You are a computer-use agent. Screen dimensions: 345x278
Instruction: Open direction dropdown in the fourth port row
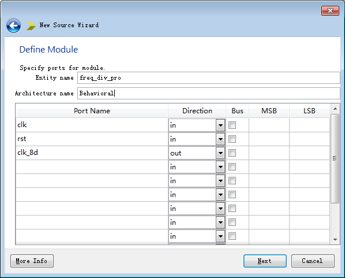pyautogui.click(x=220, y=167)
